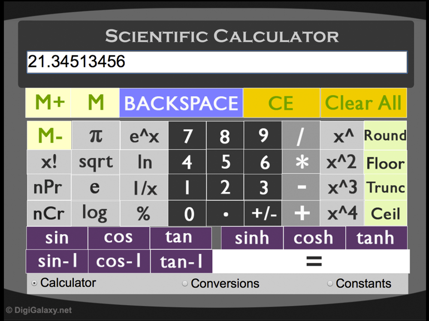The image size is (429, 321).
Task: Calculate the inverse sine sin-1
Action: (x=57, y=261)
